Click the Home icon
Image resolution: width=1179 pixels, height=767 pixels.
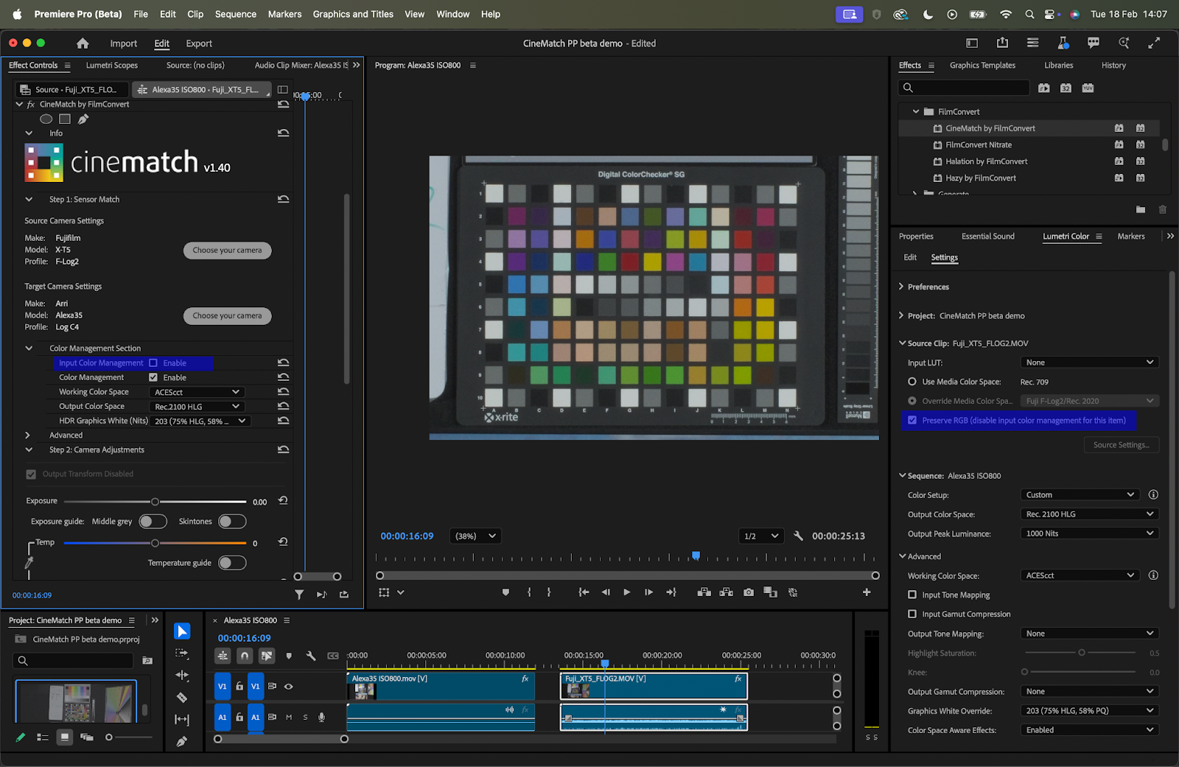[83, 43]
